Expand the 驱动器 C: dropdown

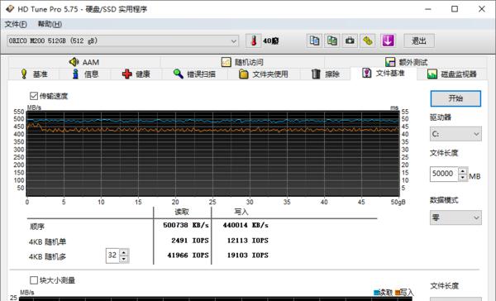455,134
